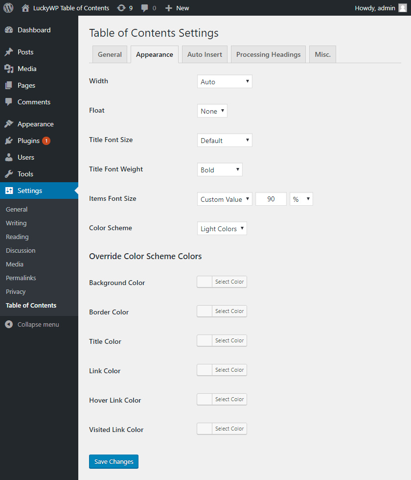Open the Width dropdown
The height and width of the screenshot is (480, 411).
pos(225,82)
